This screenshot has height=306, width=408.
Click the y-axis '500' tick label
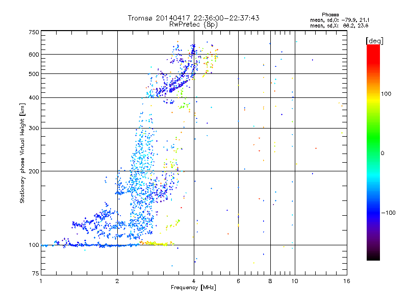[x=34, y=74]
